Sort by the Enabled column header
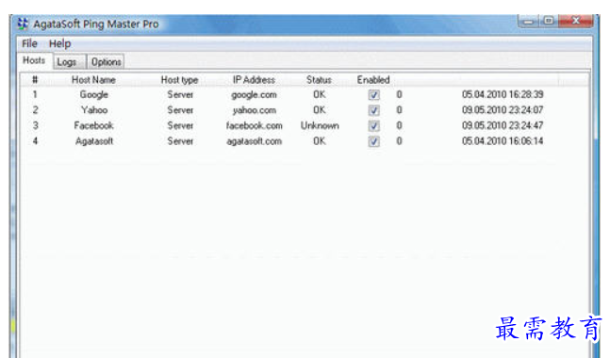Screen dimensions: 610x358 373,80
